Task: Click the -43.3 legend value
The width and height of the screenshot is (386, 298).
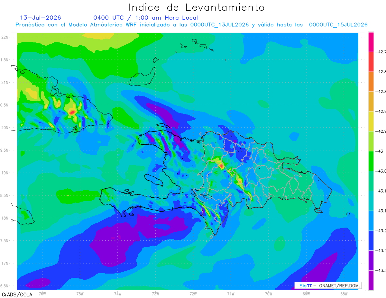Action: [x=380, y=270]
